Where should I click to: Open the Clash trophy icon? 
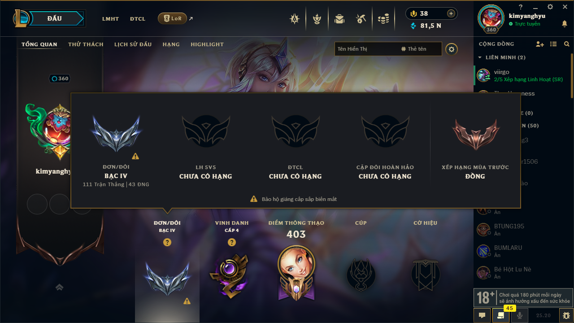[x=295, y=19]
